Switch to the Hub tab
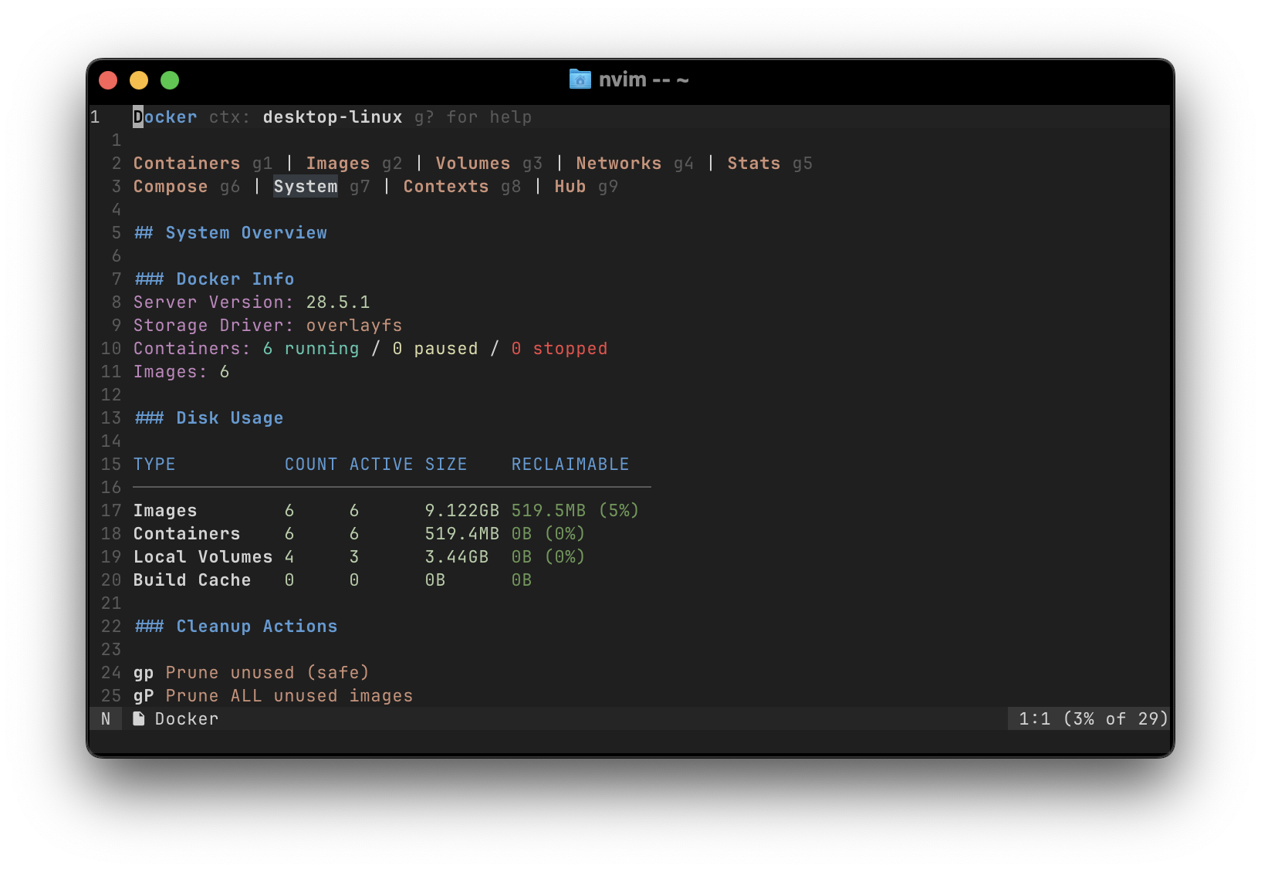Viewport: 1261px width, 872px height. point(570,187)
